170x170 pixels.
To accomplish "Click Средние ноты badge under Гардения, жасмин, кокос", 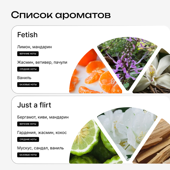I will [28, 139].
